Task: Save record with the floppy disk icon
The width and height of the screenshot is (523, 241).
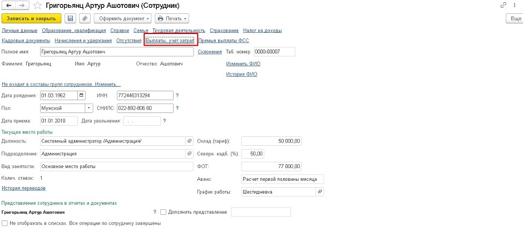Action: click(x=71, y=18)
